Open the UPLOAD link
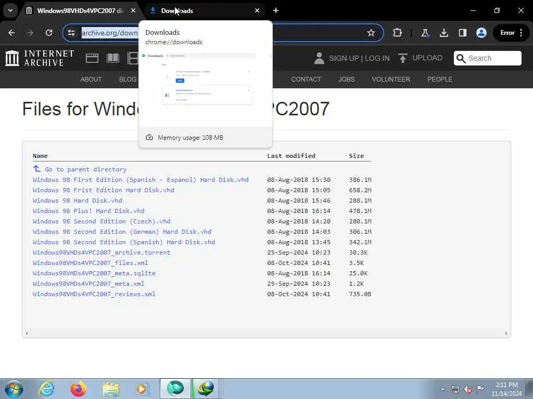Image resolution: width=533 pixels, height=399 pixels. point(420,58)
